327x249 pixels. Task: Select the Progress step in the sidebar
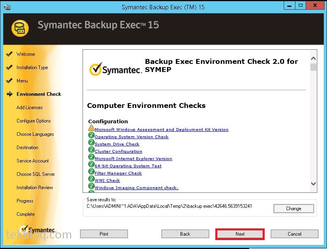25,201
